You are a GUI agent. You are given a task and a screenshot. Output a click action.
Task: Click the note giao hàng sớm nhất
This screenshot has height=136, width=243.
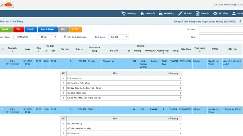232,63
